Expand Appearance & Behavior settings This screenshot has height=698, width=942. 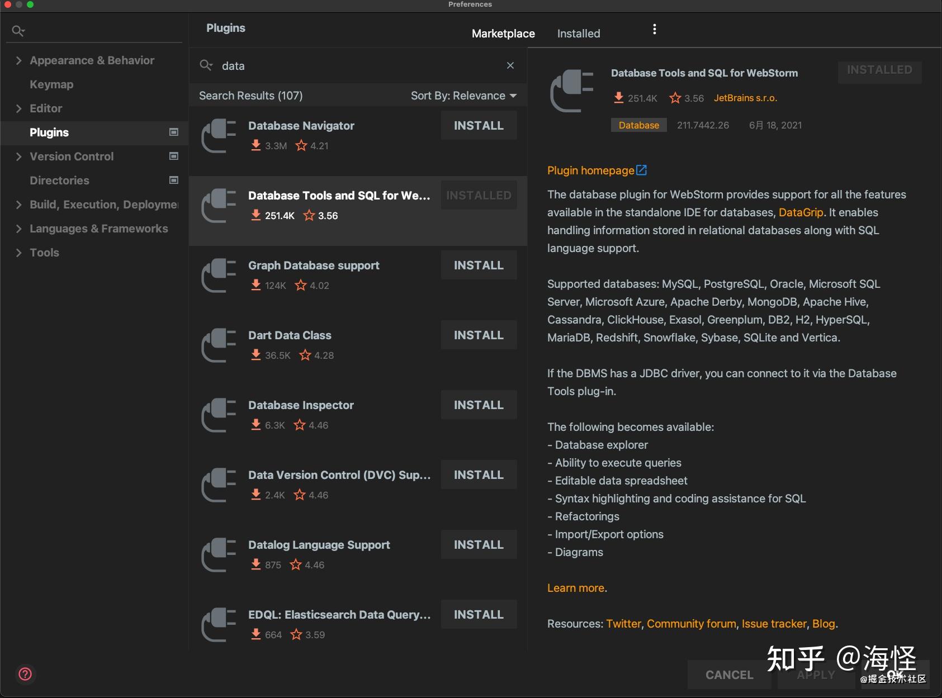(18, 60)
